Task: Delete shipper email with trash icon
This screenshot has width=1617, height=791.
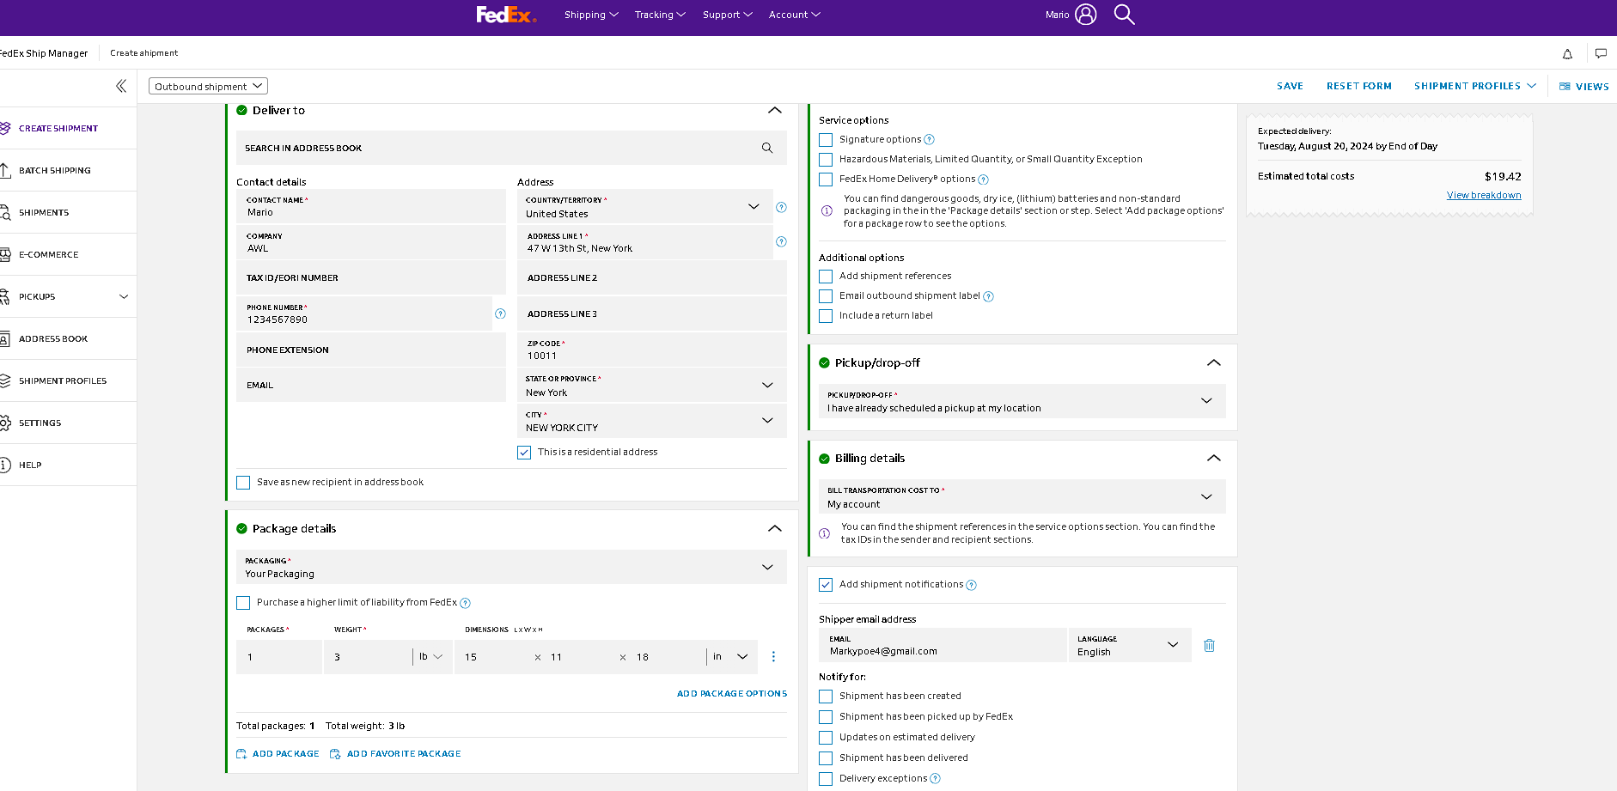Action: (x=1209, y=645)
